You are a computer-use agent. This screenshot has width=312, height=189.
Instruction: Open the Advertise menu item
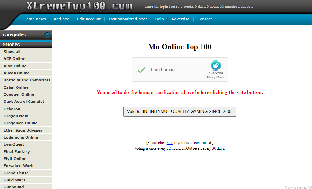click(180, 19)
